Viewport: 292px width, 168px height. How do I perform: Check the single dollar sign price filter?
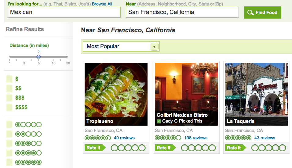[x=9, y=79]
